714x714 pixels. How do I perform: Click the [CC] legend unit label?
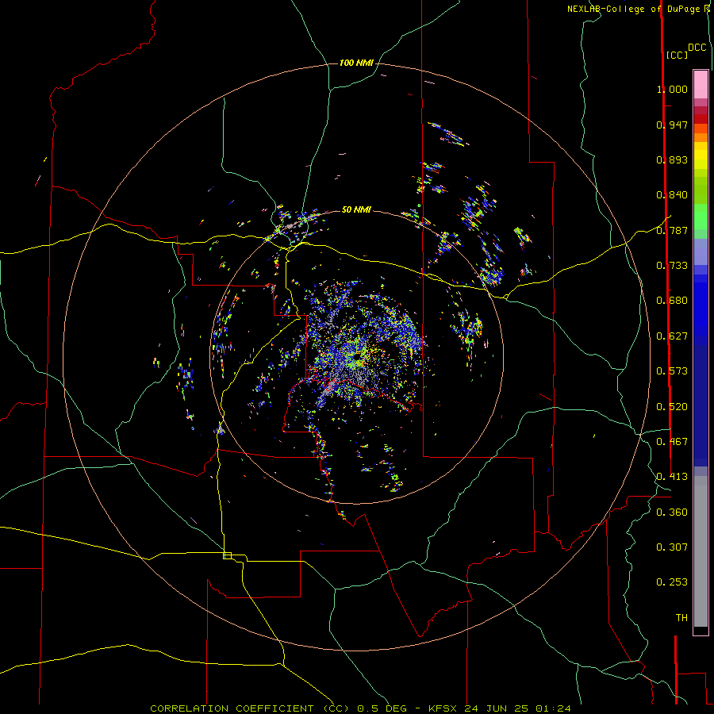tap(678, 55)
